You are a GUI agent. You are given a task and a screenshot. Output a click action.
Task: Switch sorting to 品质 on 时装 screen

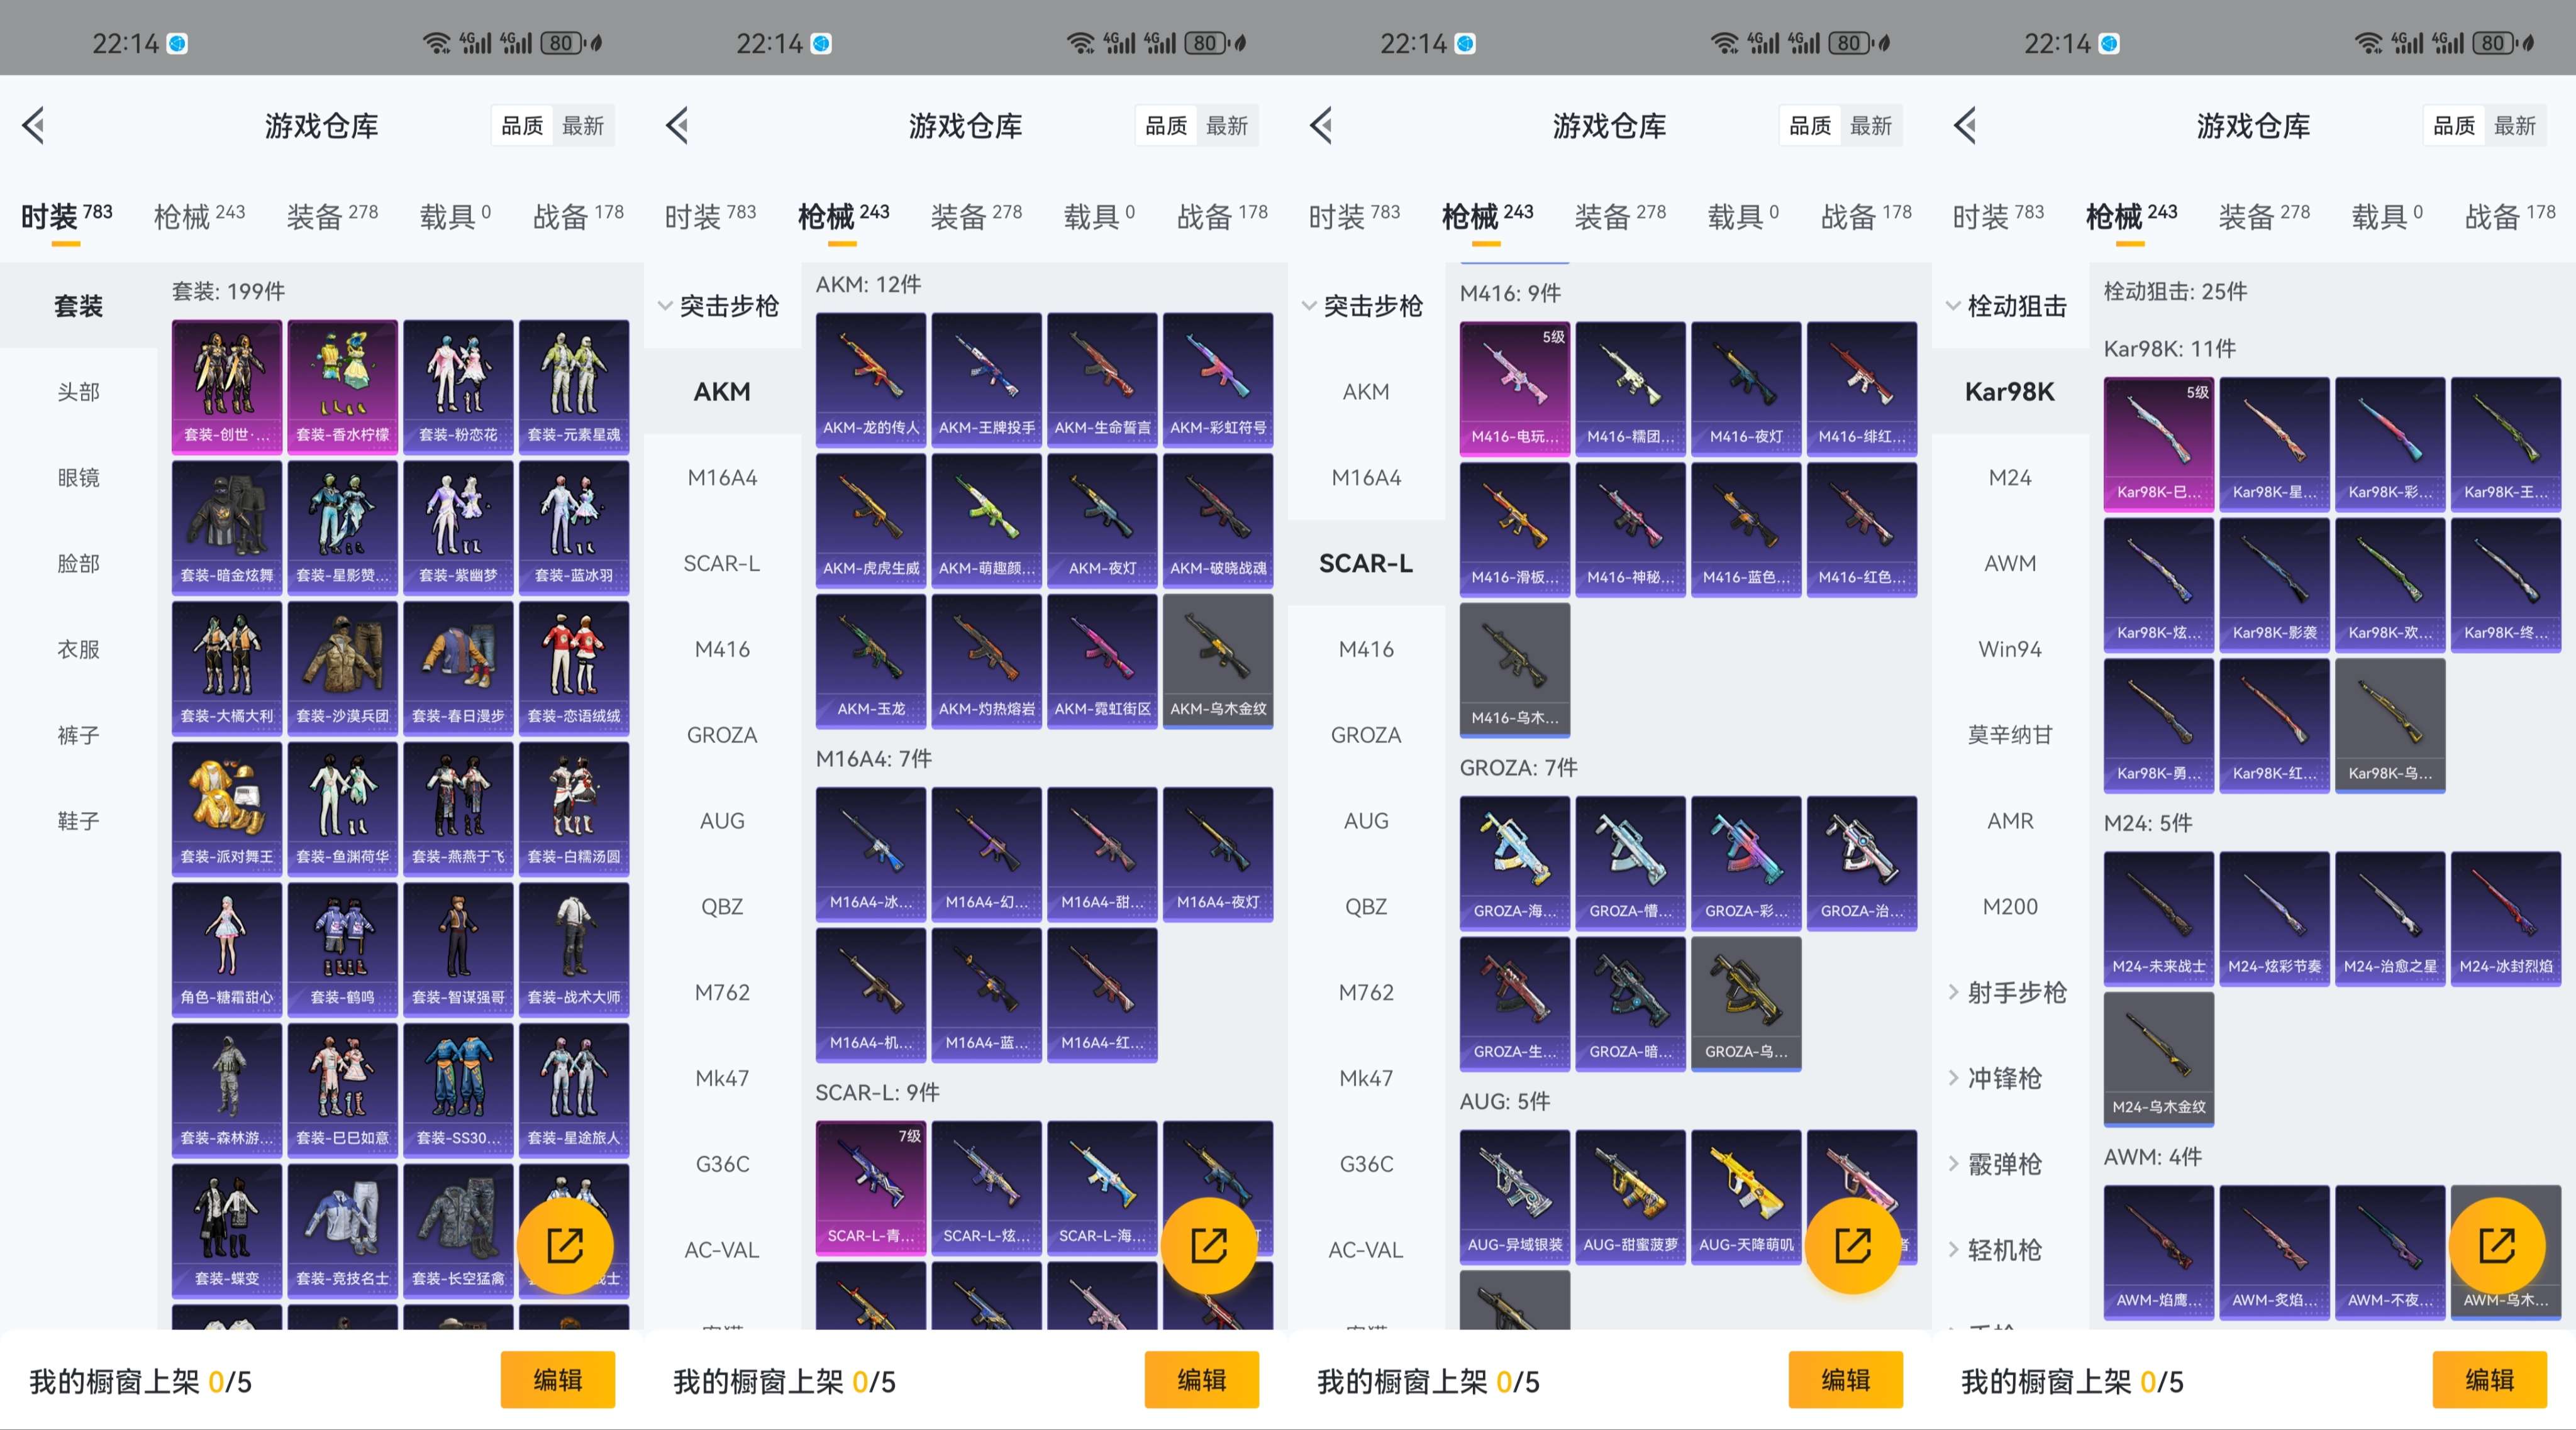pyautogui.click(x=522, y=126)
